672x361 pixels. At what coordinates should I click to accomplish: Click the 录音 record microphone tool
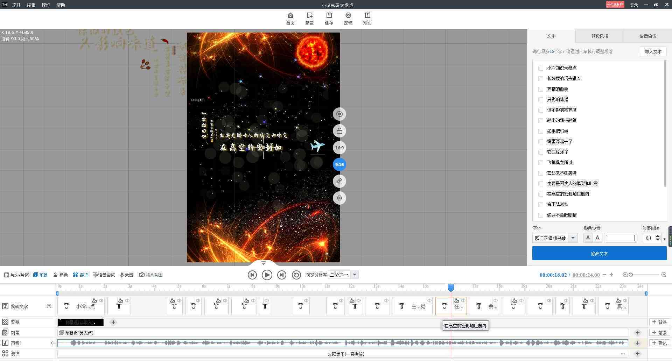pyautogui.click(x=126, y=275)
